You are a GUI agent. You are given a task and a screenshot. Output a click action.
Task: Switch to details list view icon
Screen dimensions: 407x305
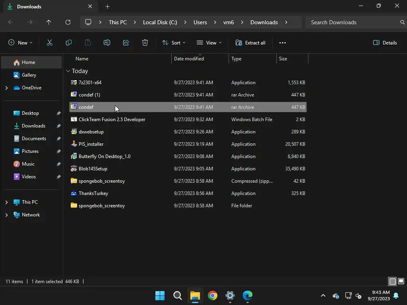click(x=392, y=281)
